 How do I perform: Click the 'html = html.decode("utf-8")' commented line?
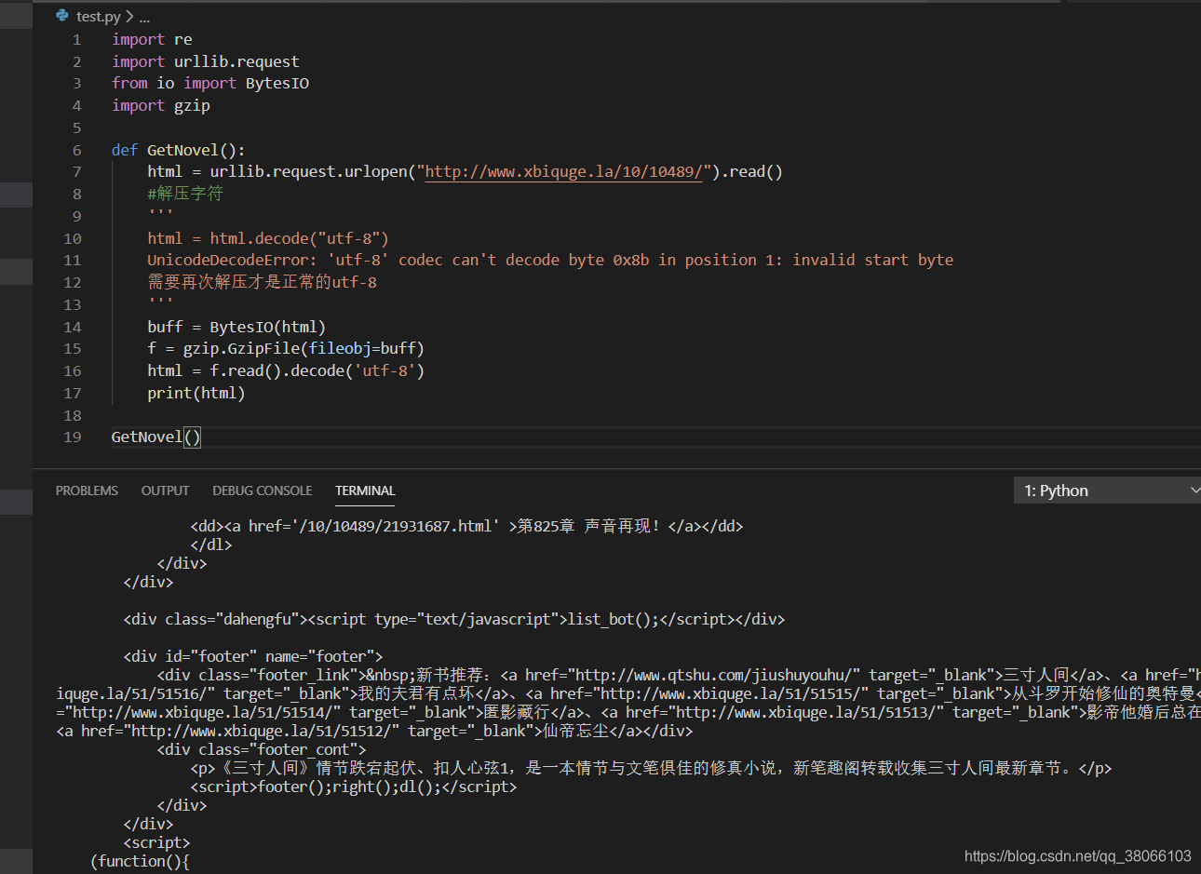pos(268,238)
